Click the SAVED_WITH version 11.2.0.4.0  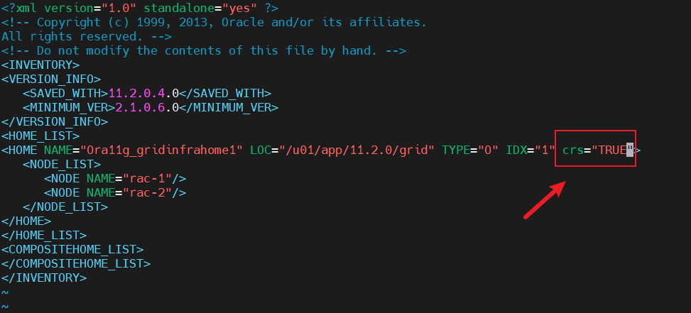tap(143, 93)
